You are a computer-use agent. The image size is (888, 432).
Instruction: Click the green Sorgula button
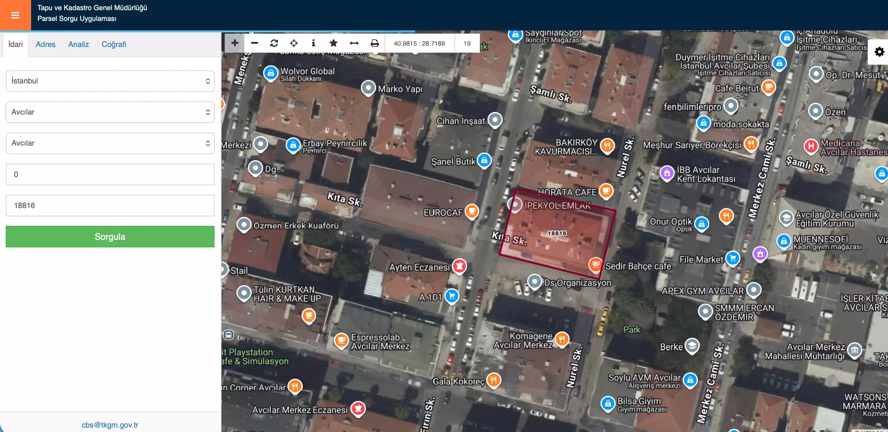click(x=110, y=237)
